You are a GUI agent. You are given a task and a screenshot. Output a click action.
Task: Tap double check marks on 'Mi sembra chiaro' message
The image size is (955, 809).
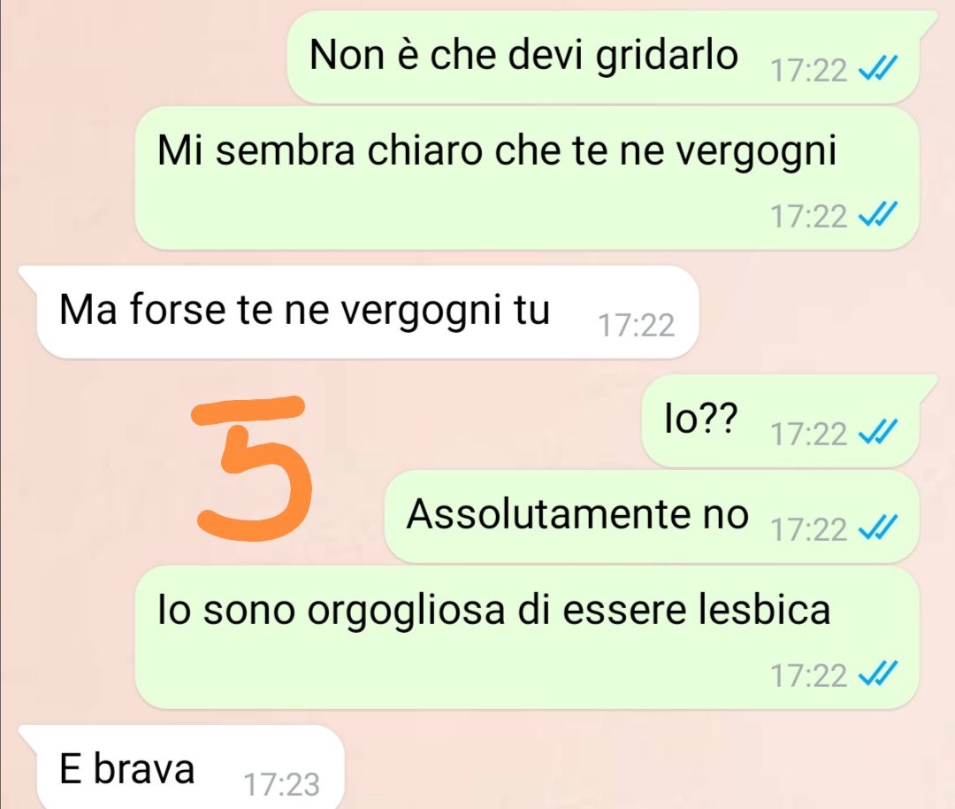click(878, 214)
